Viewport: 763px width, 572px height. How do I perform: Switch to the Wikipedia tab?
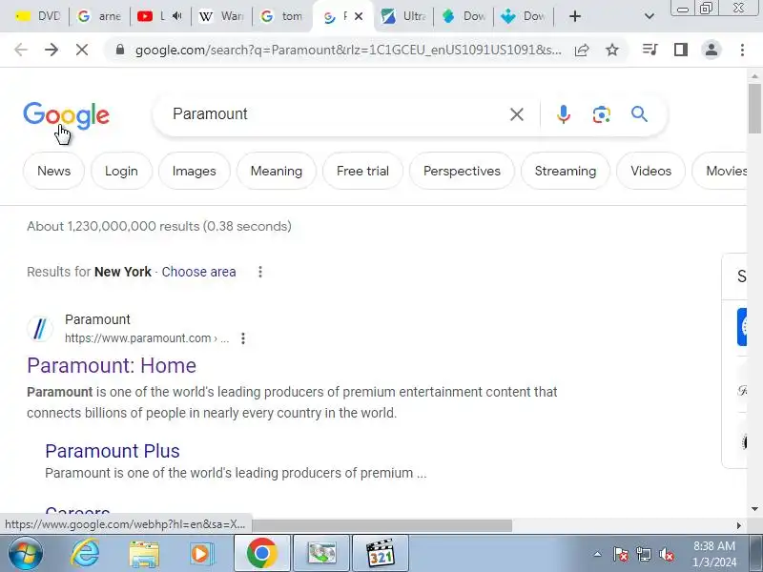pyautogui.click(x=221, y=16)
